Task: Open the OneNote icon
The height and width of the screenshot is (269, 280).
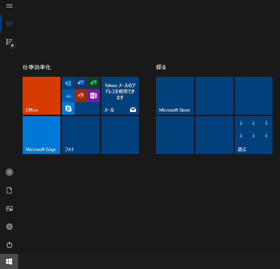Action: [93, 96]
